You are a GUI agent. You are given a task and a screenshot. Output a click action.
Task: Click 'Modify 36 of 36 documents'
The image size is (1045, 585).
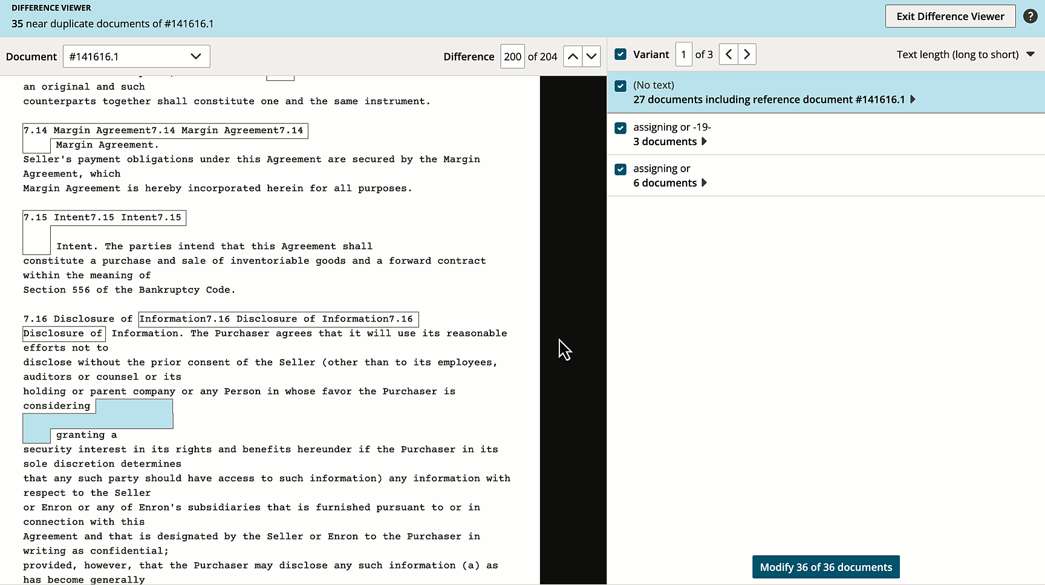pyautogui.click(x=826, y=567)
